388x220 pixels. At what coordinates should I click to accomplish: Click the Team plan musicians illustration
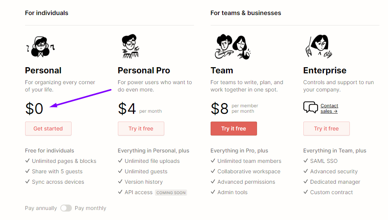[x=233, y=47]
